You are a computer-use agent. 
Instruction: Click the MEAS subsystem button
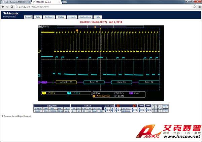coord(60,111)
